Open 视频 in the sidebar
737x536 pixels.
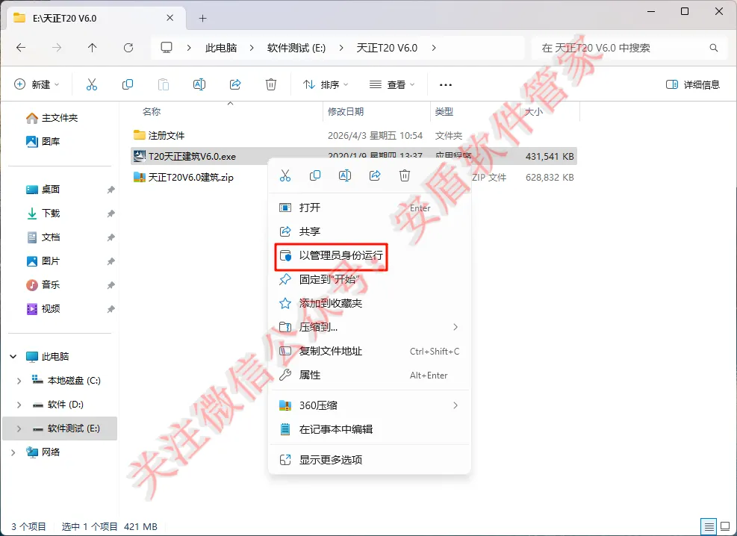[x=43, y=308]
